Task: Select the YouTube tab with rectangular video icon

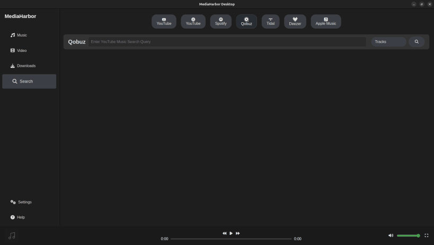Action: point(164,22)
